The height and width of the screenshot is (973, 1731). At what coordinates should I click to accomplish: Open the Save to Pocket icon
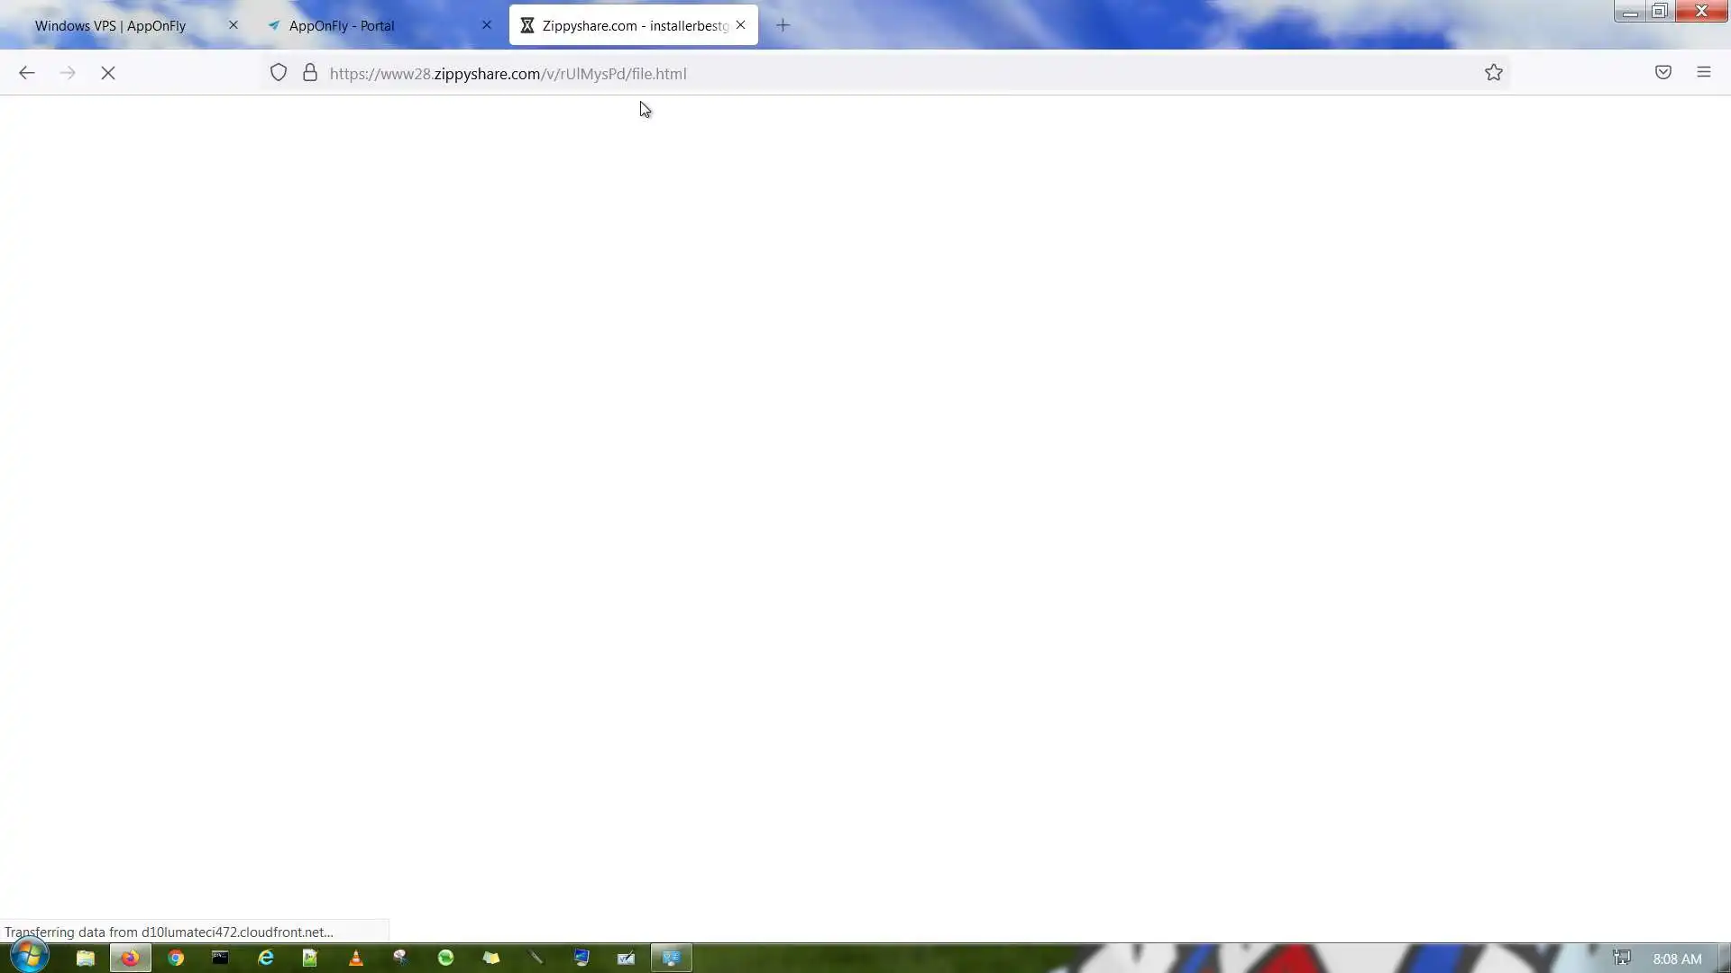[x=1662, y=73]
